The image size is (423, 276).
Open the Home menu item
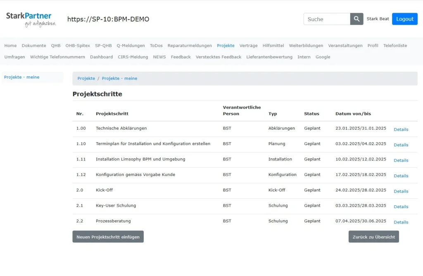[x=10, y=45]
